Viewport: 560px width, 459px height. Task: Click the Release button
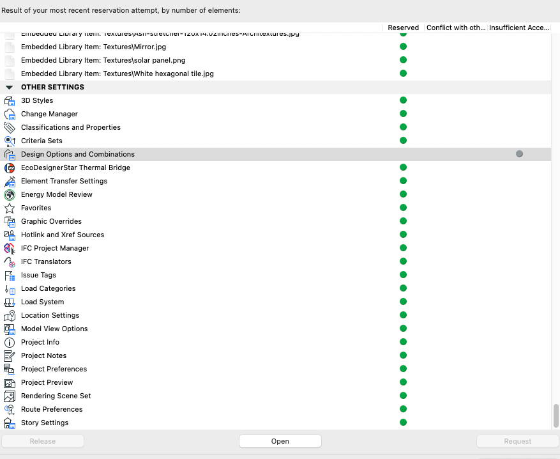pos(43,441)
